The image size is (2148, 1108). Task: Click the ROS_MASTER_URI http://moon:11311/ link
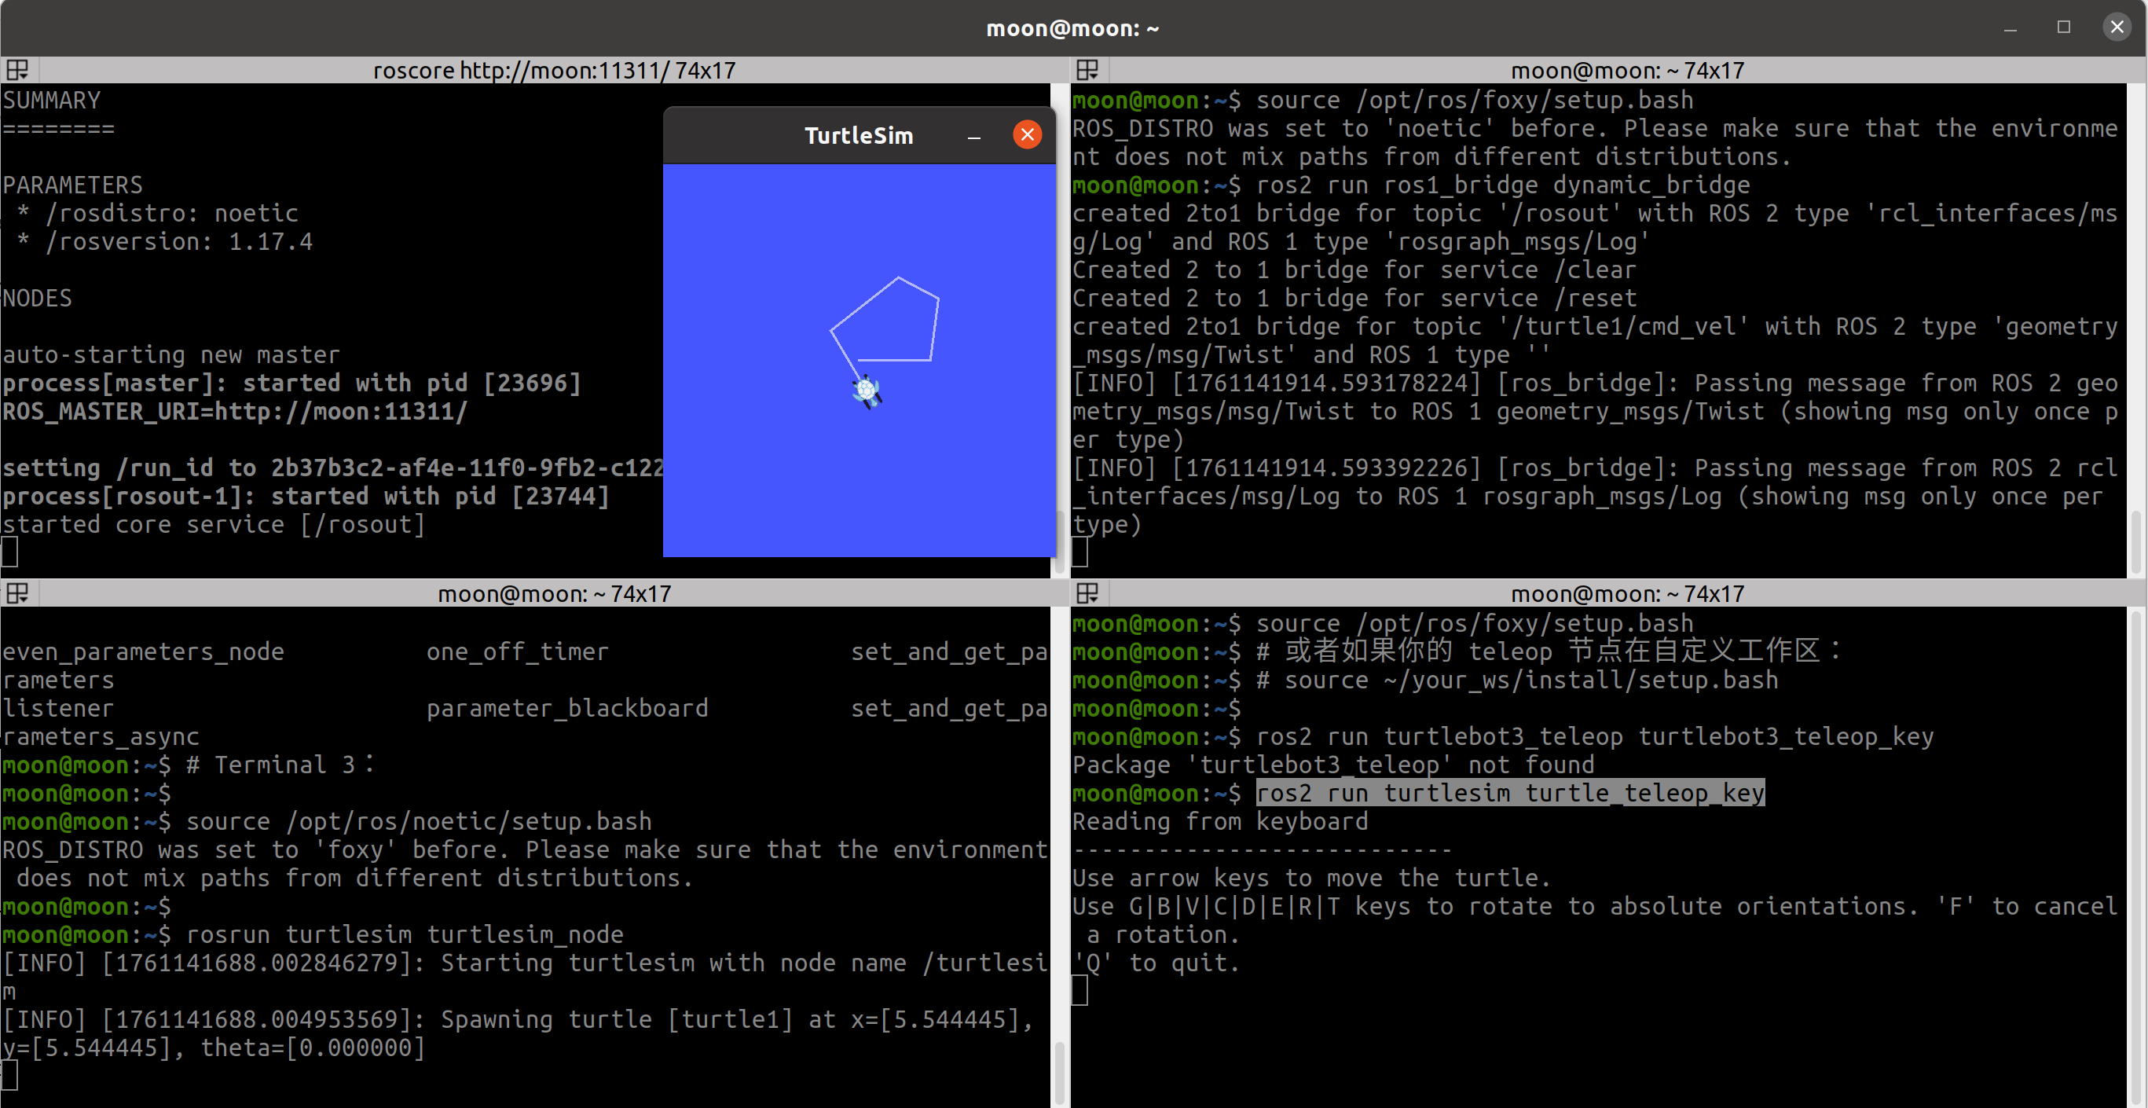pyautogui.click(x=340, y=412)
